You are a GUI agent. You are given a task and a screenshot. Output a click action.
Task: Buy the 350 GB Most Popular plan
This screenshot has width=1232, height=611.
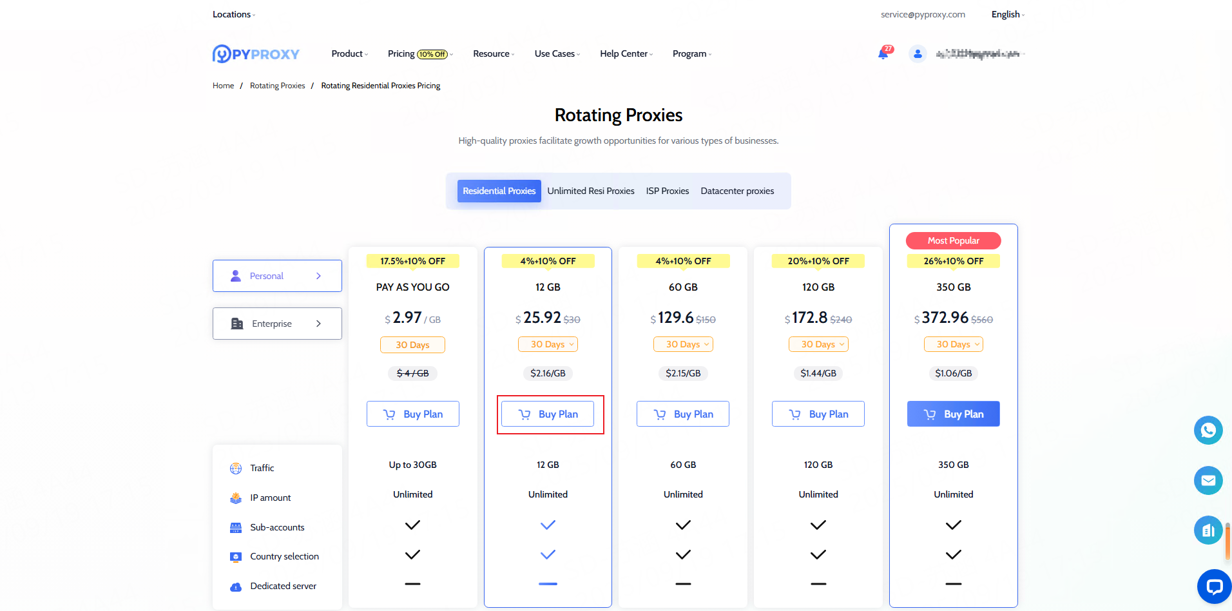[953, 414]
